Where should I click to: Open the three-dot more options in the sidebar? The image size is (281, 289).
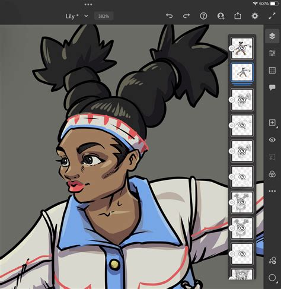(x=272, y=191)
